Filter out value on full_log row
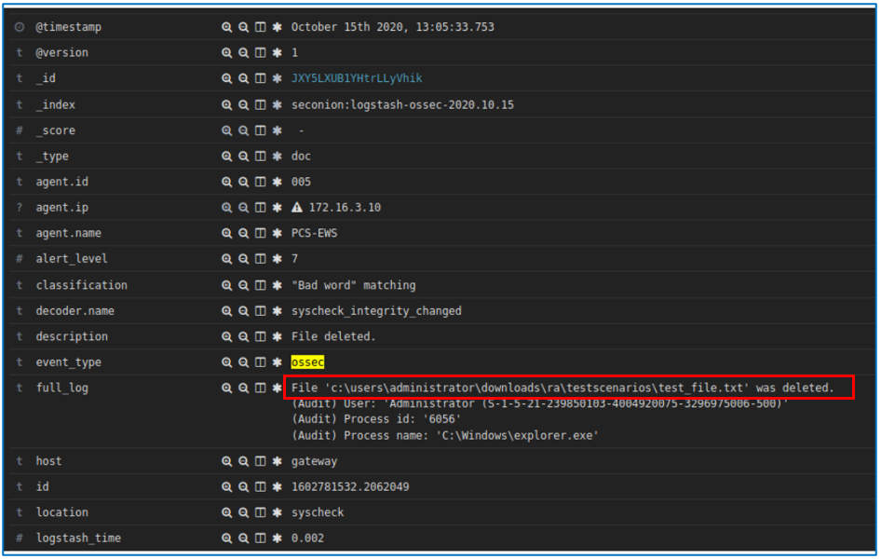 pyautogui.click(x=243, y=389)
